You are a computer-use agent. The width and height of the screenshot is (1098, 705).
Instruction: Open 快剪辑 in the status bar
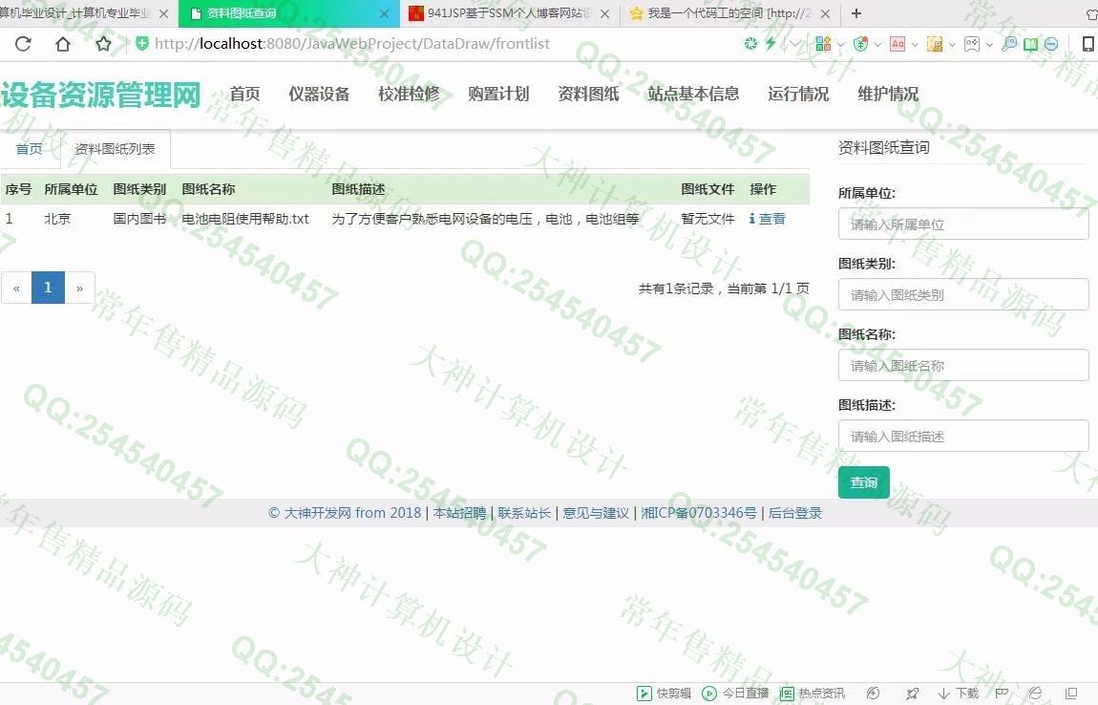(664, 694)
